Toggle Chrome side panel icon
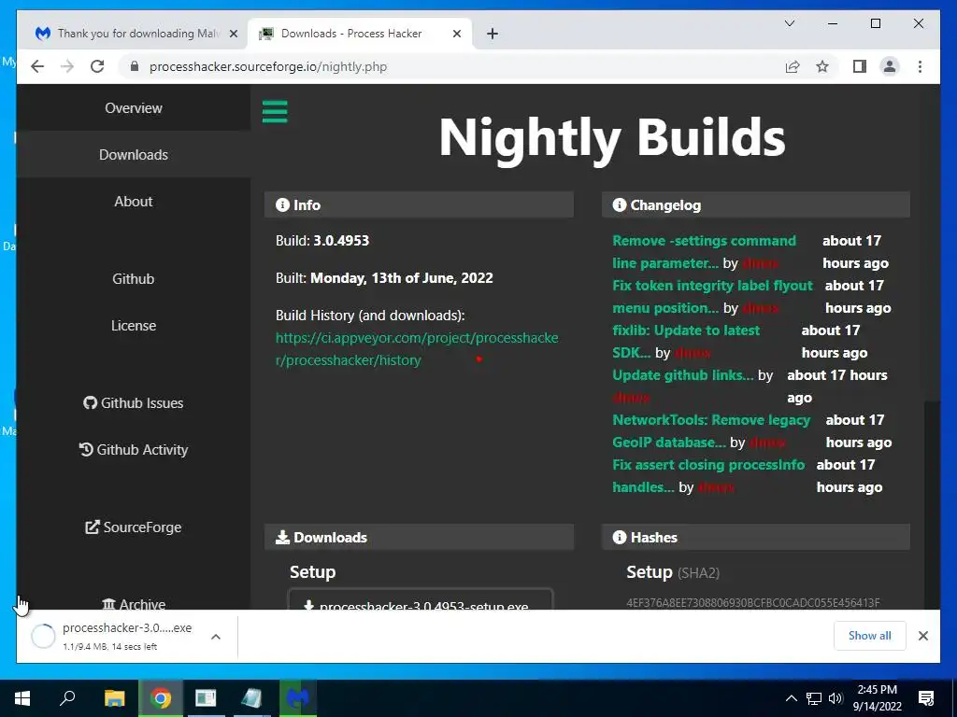This screenshot has height=717, width=957. 860,66
